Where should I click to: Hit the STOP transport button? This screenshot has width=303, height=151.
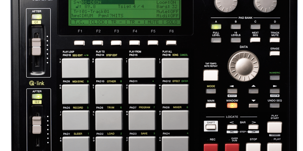[253, 147]
